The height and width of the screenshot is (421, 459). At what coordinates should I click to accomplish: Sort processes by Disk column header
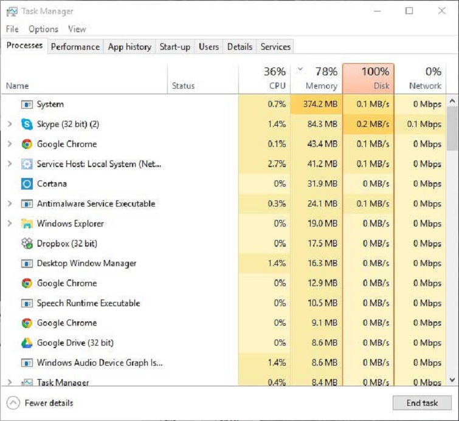coord(368,78)
